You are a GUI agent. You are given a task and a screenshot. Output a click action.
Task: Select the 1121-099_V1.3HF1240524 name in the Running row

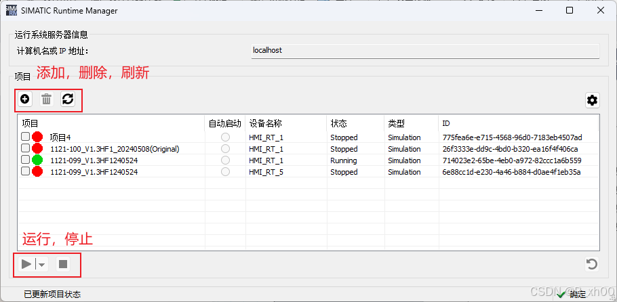(x=94, y=160)
